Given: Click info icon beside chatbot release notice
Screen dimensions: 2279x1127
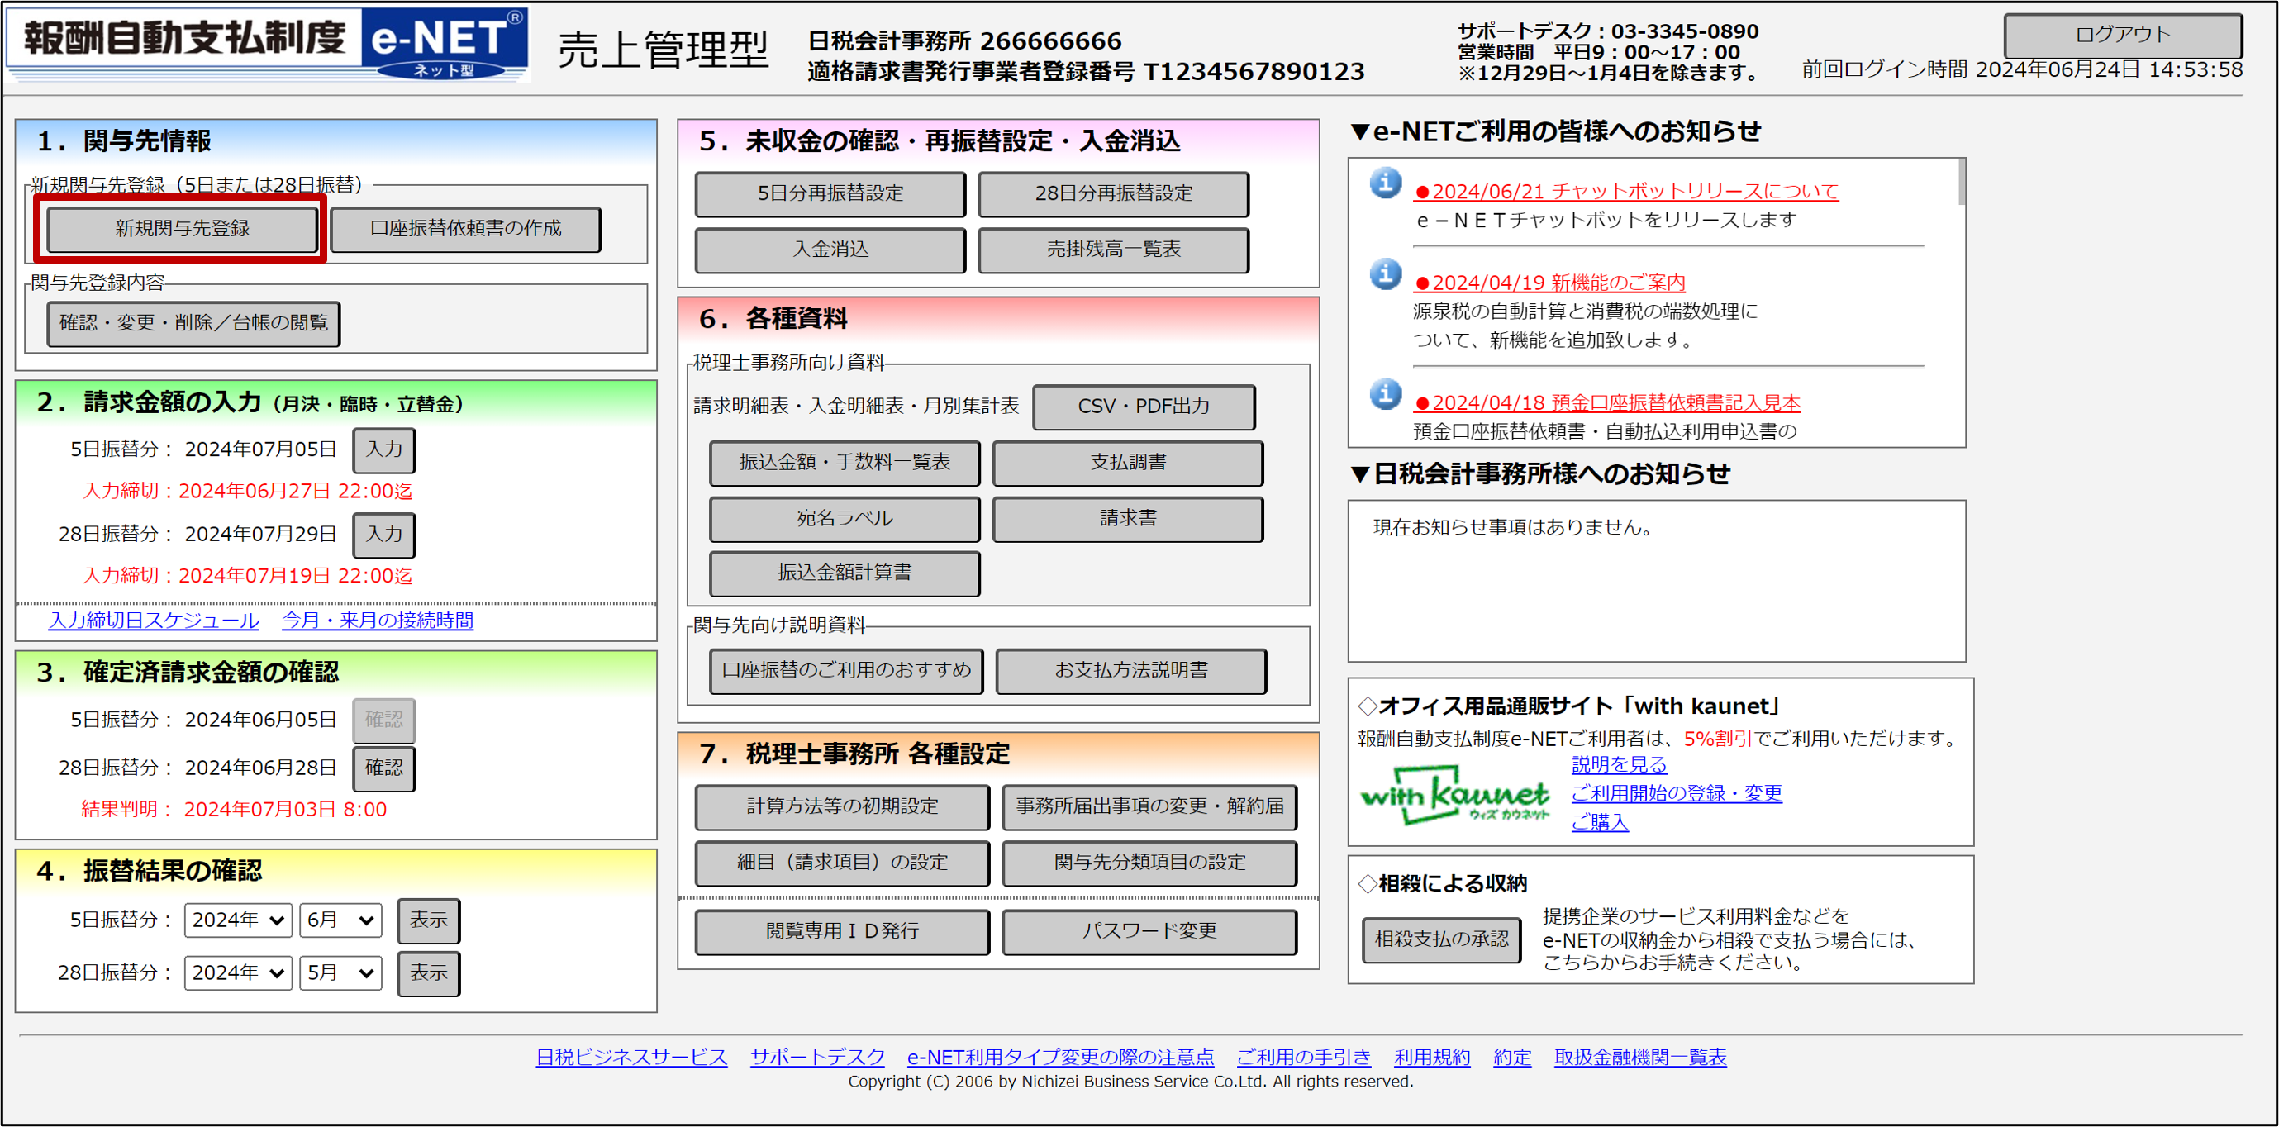Looking at the screenshot, I should point(1386,183).
